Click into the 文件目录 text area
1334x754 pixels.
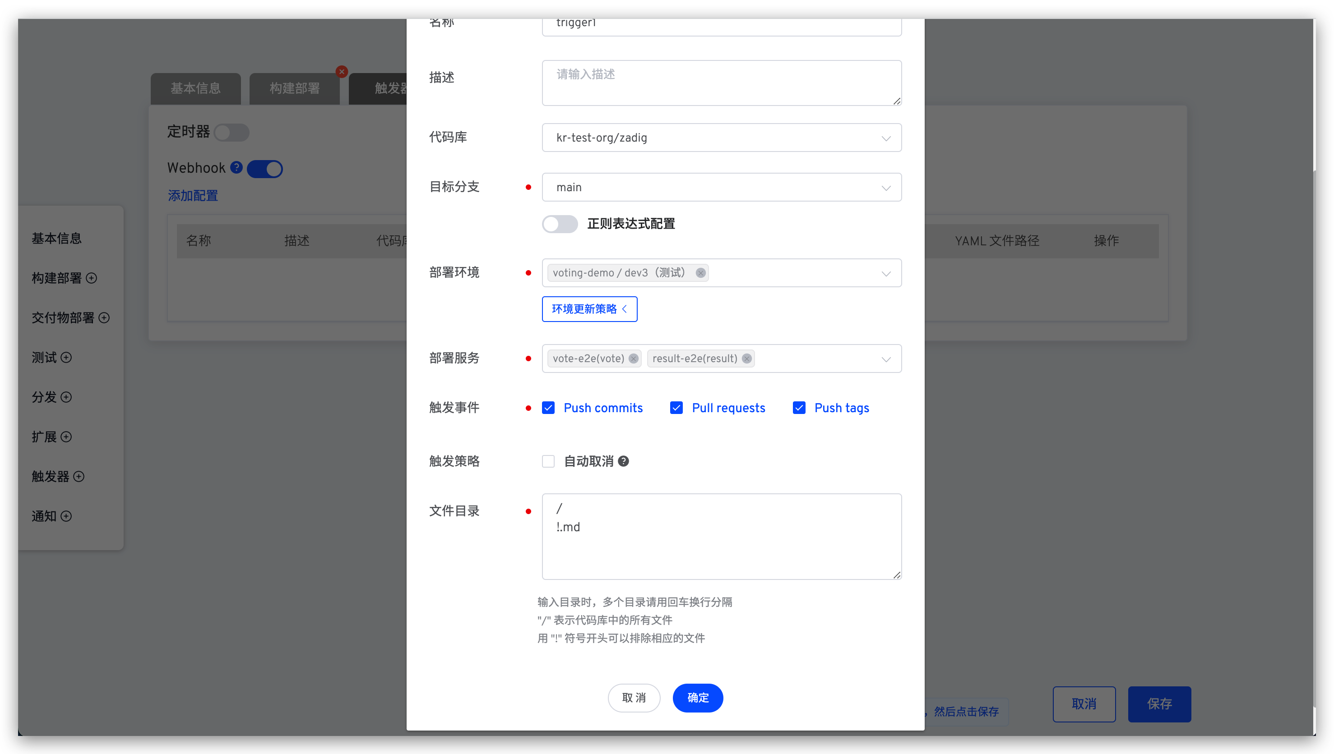(x=721, y=537)
